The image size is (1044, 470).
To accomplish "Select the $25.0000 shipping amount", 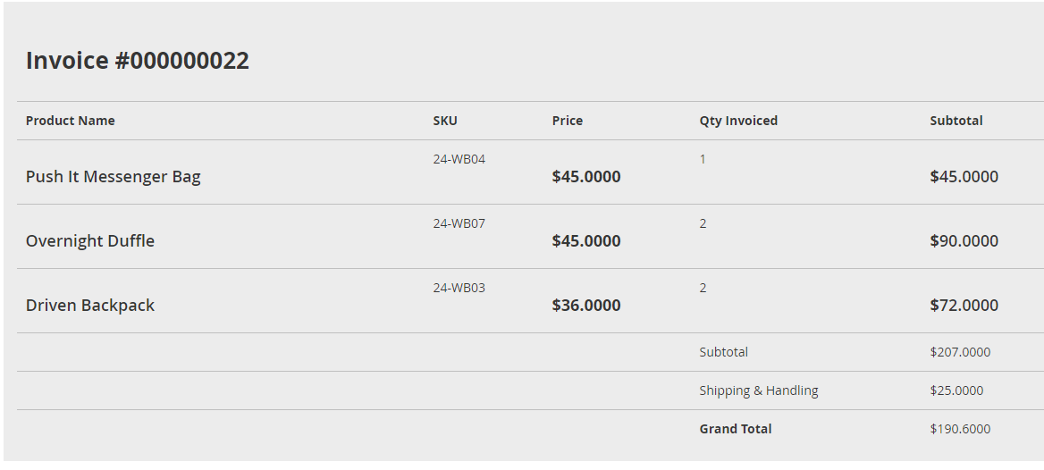I will (956, 390).
